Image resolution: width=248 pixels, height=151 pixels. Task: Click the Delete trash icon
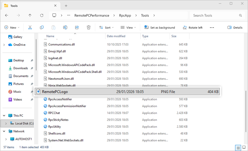(89, 28)
